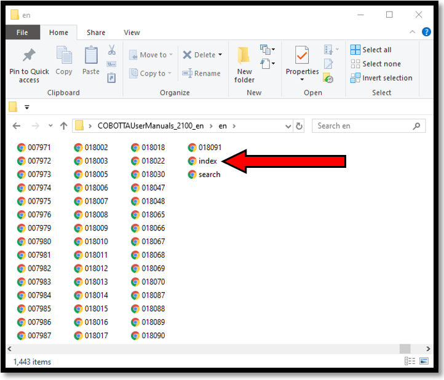Click the Cut scissors icon
Viewport: 444px width, 380px height.
pyautogui.click(x=111, y=50)
